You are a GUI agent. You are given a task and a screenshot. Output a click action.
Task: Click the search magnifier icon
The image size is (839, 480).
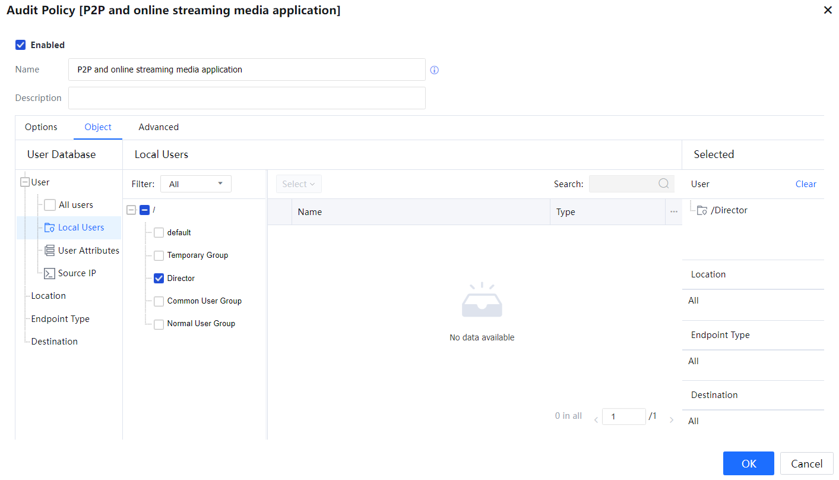click(x=664, y=184)
